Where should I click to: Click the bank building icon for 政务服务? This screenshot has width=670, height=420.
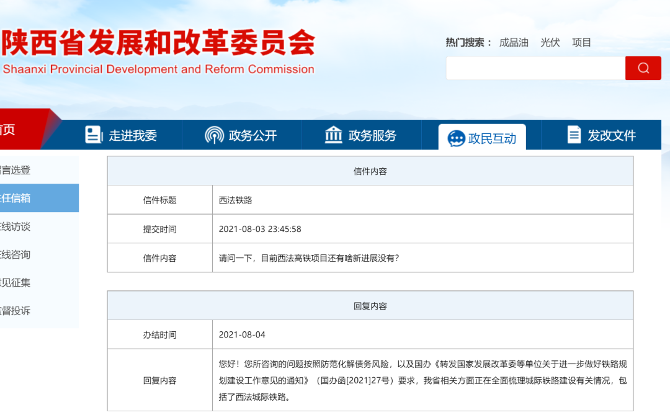click(x=334, y=135)
